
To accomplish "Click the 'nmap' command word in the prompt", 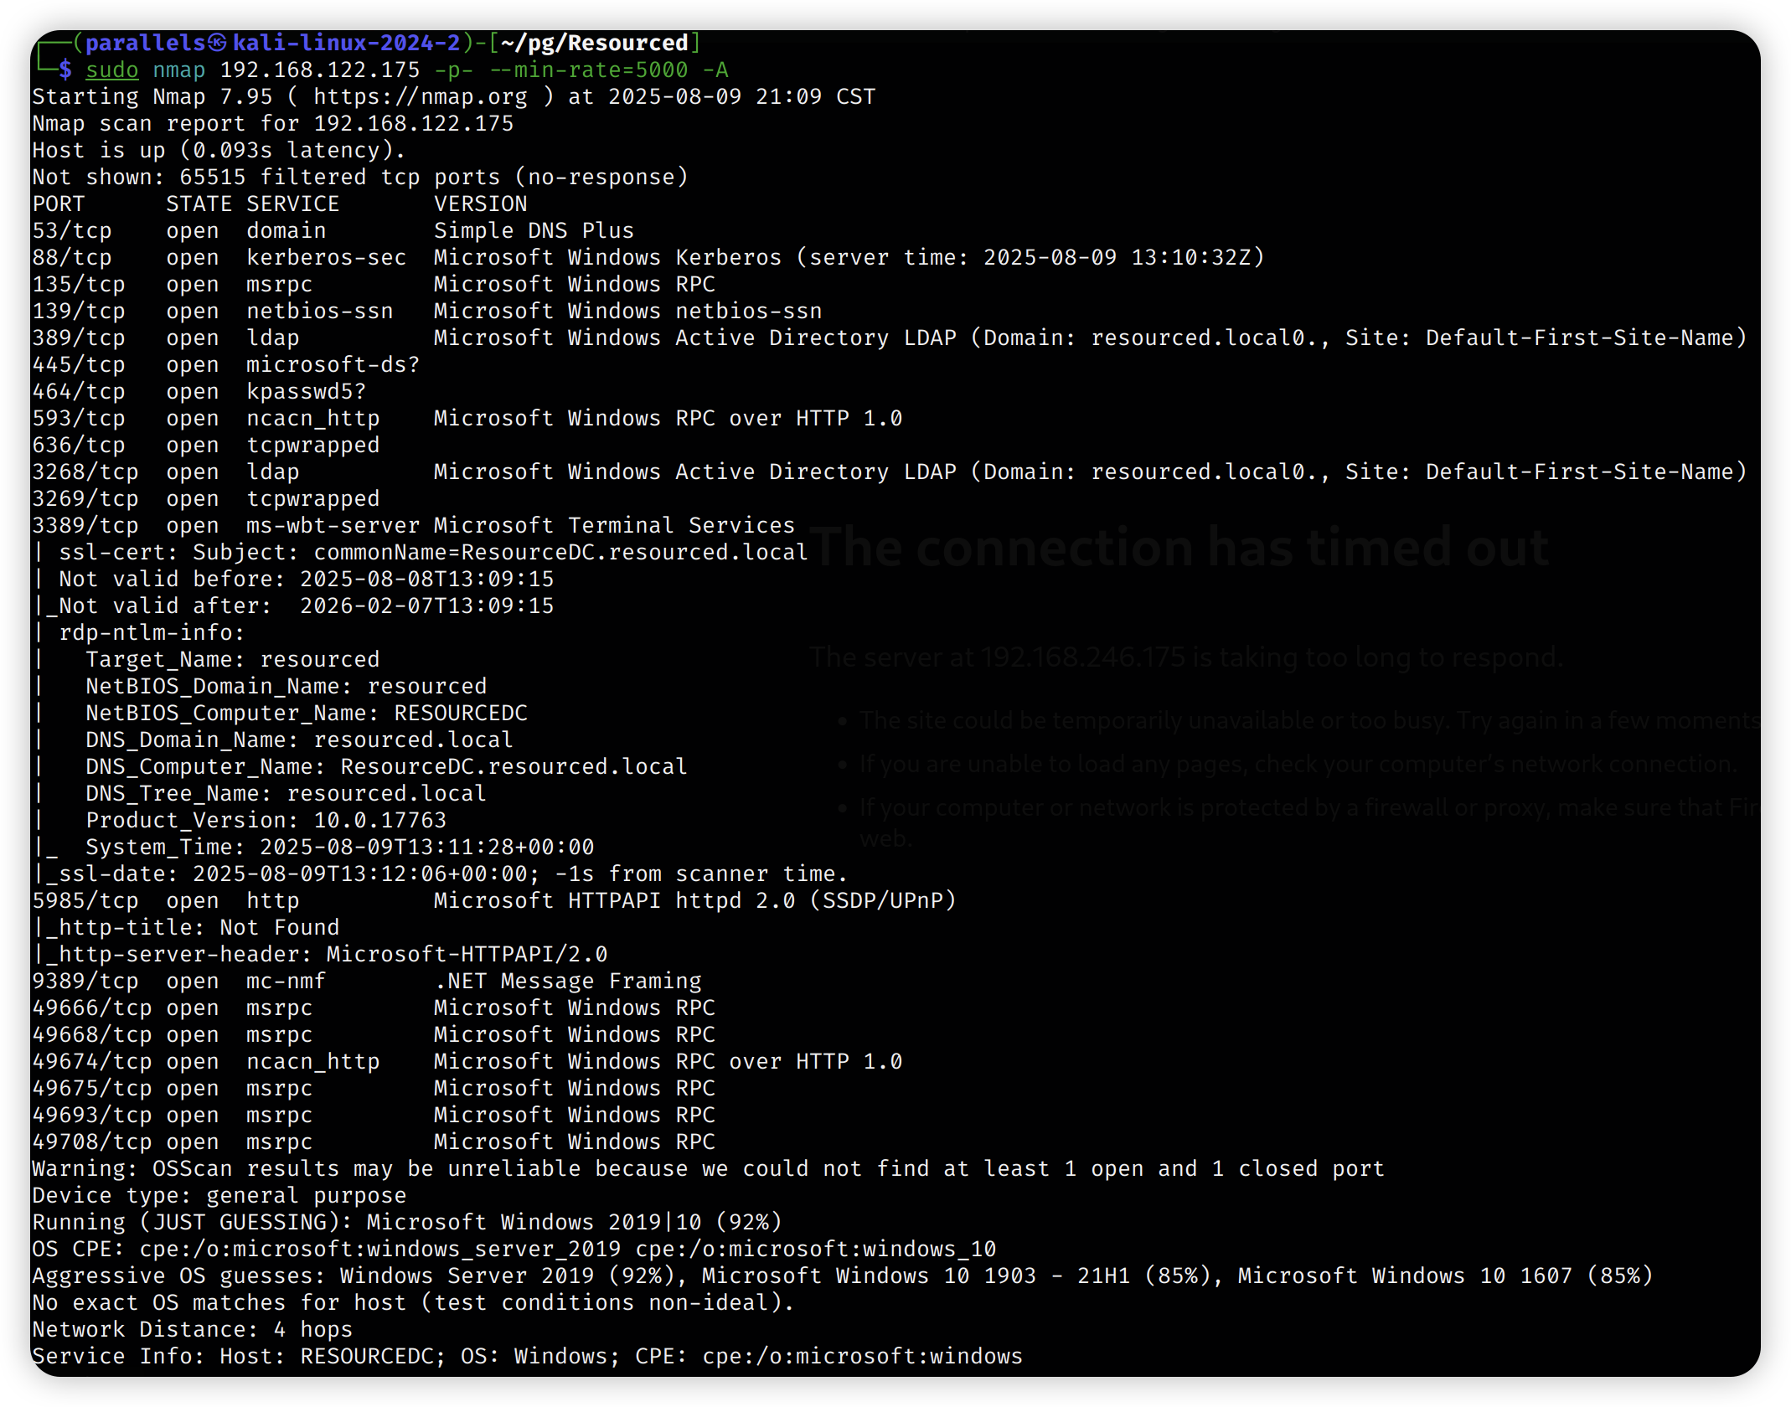I will (179, 70).
